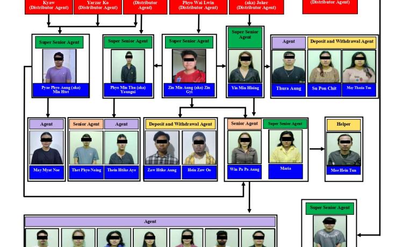Open the photo above May Myat Noe
The width and height of the screenshot is (403, 247).
[x=47, y=147]
